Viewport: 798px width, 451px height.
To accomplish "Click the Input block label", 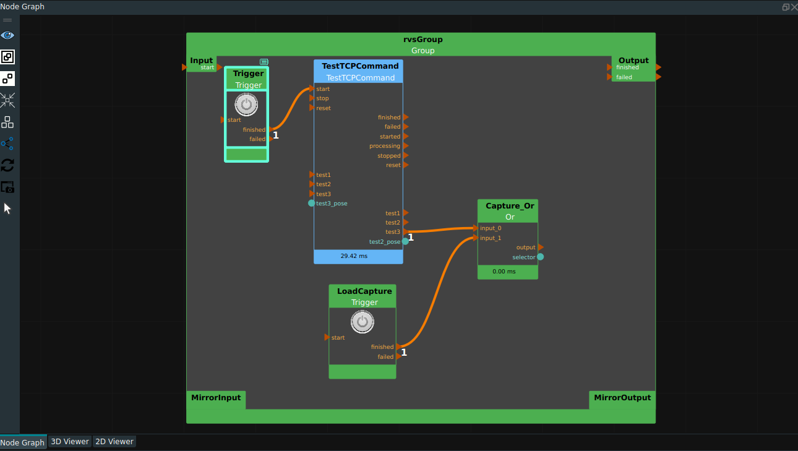I will (x=202, y=61).
